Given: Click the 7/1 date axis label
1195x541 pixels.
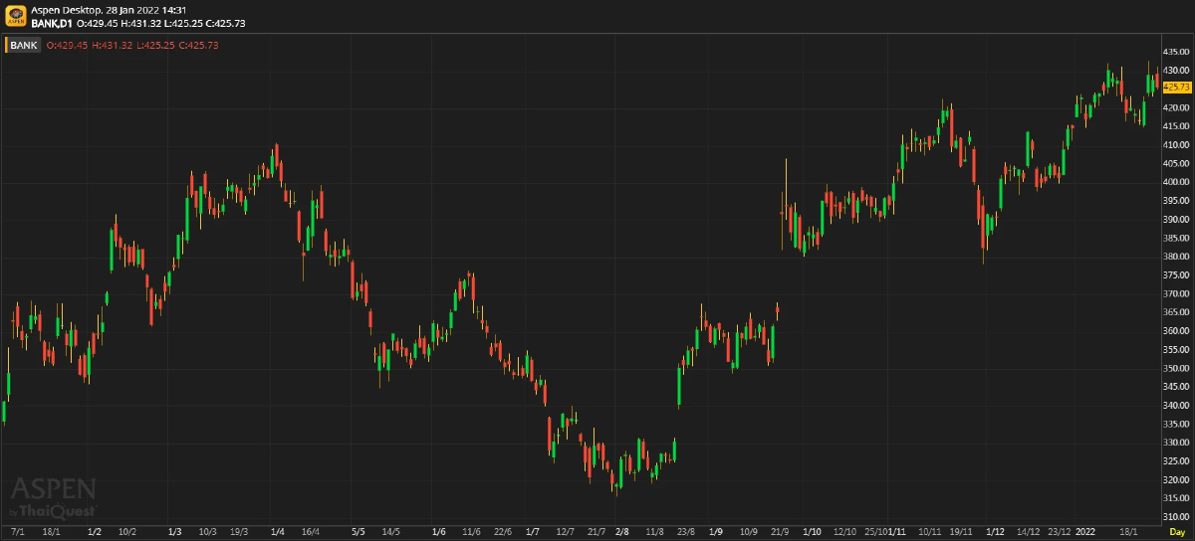Looking at the screenshot, I should click(17, 532).
